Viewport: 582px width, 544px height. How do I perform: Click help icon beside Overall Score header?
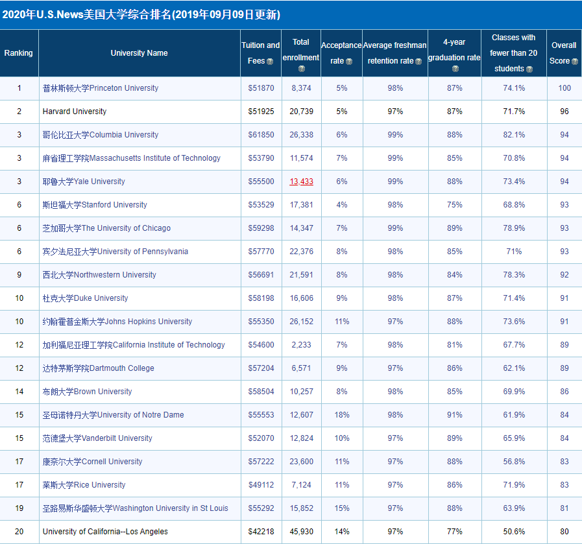(575, 62)
